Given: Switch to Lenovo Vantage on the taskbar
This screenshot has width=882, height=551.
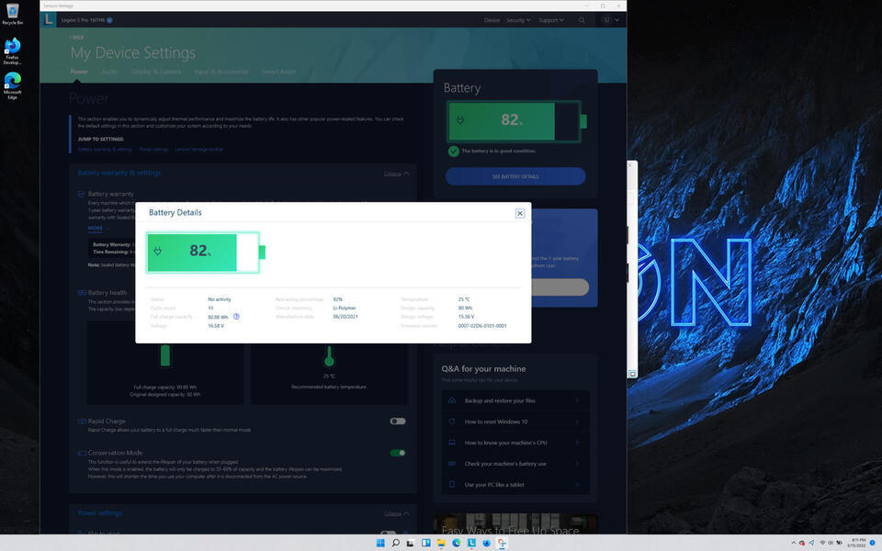Looking at the screenshot, I should [471, 543].
